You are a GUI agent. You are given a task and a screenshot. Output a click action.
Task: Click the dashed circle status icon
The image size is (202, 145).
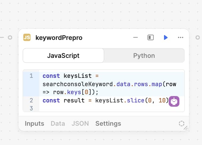click(181, 124)
